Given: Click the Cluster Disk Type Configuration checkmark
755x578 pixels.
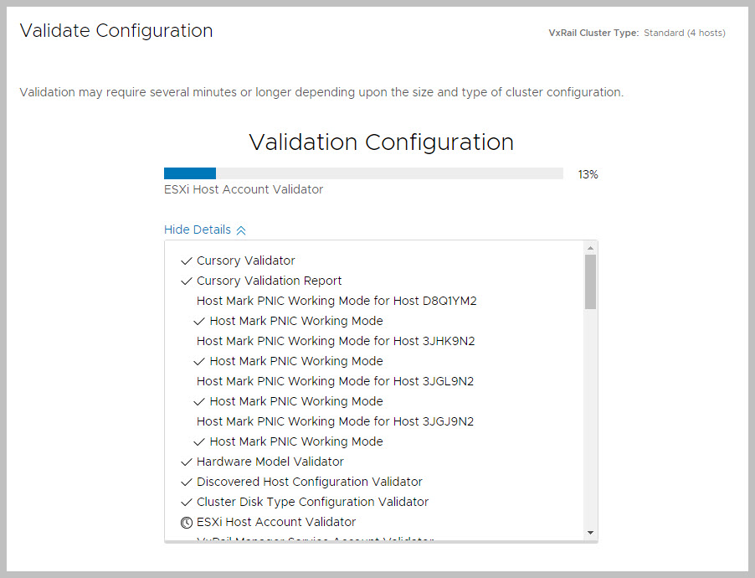Looking at the screenshot, I should [x=186, y=503].
